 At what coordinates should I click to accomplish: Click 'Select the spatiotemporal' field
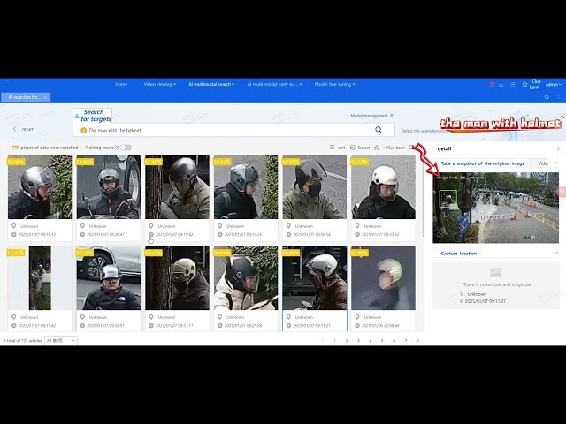coord(424,131)
